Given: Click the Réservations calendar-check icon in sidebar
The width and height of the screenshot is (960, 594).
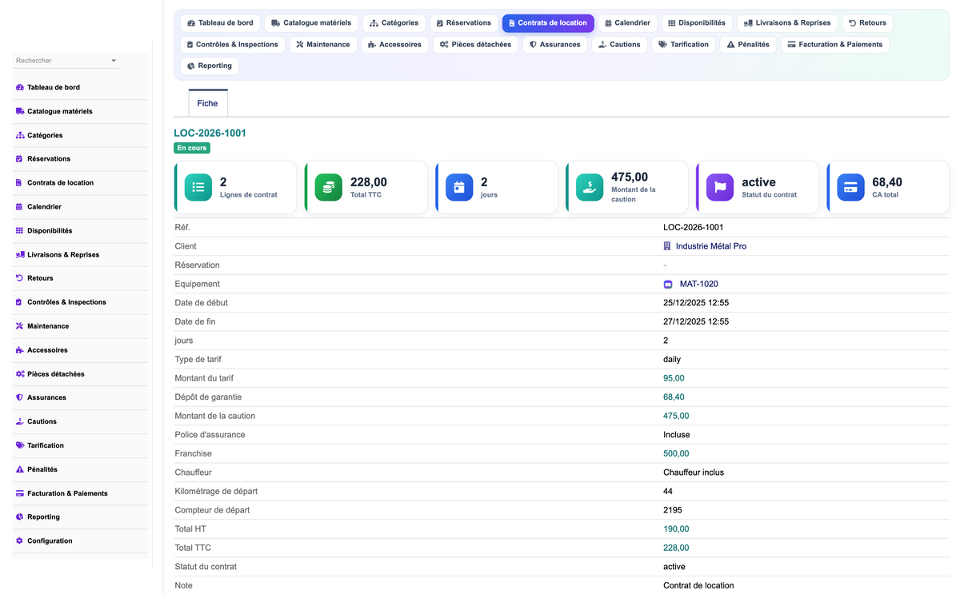Looking at the screenshot, I should click(x=19, y=159).
